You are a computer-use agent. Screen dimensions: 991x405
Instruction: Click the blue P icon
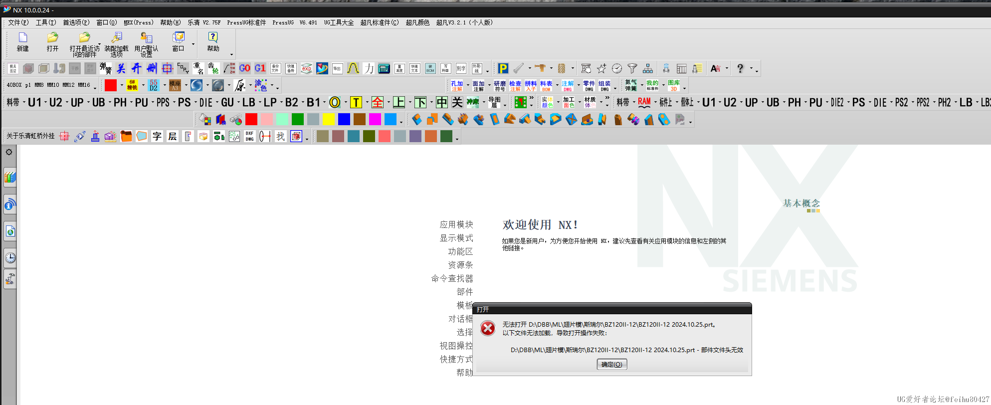(x=503, y=68)
